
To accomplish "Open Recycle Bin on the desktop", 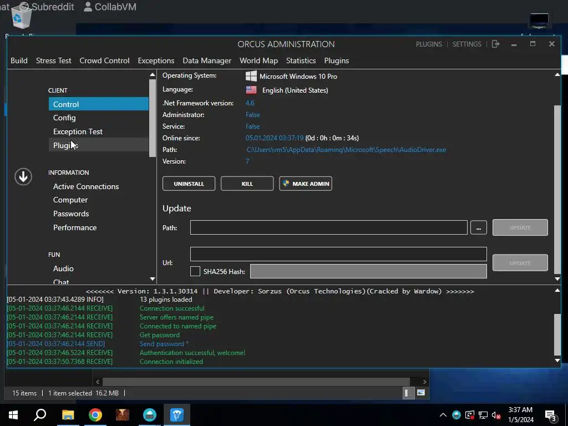I will (x=22, y=17).
